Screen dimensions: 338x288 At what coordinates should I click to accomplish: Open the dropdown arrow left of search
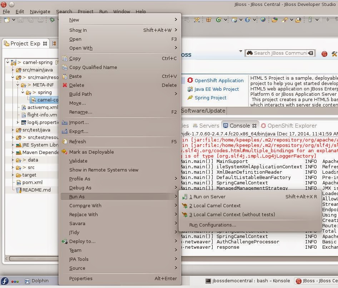[240, 51]
